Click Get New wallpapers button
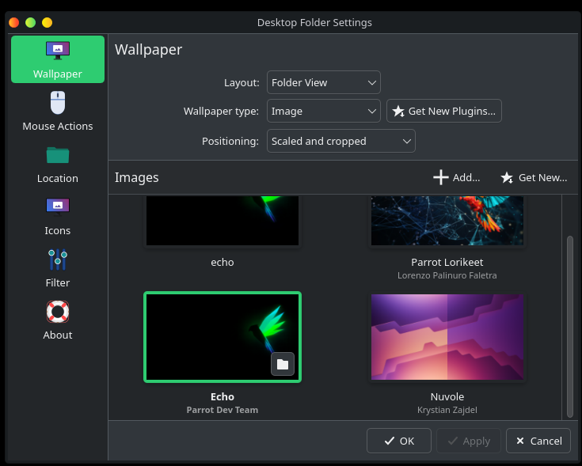582x466 pixels. 534,177
